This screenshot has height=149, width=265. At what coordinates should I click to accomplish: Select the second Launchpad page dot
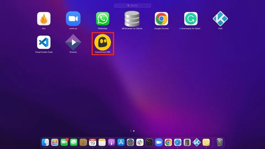coord(134,131)
